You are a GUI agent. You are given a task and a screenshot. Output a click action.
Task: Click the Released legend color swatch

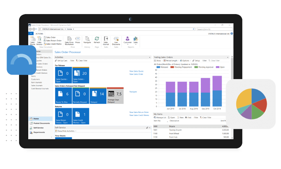tap(158, 67)
